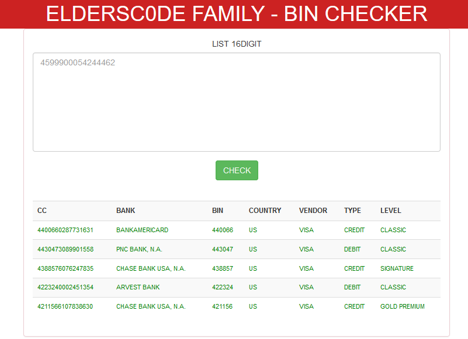Click CREDIT type in the 421156 row

(x=354, y=306)
